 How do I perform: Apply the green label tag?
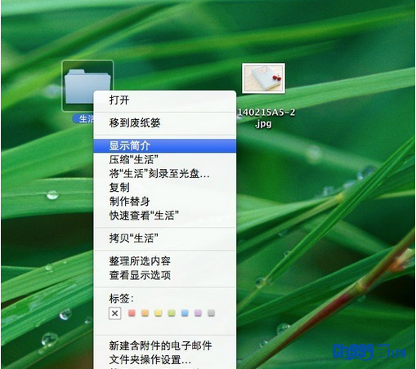tap(172, 313)
